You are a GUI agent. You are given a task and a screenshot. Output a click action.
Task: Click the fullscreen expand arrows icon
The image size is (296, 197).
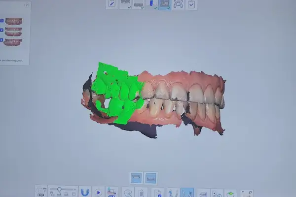(247, 193)
